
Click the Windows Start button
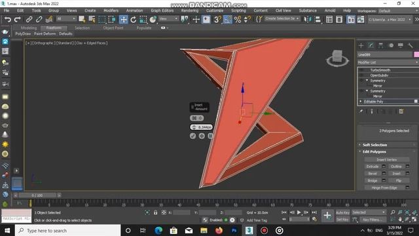click(x=7, y=230)
